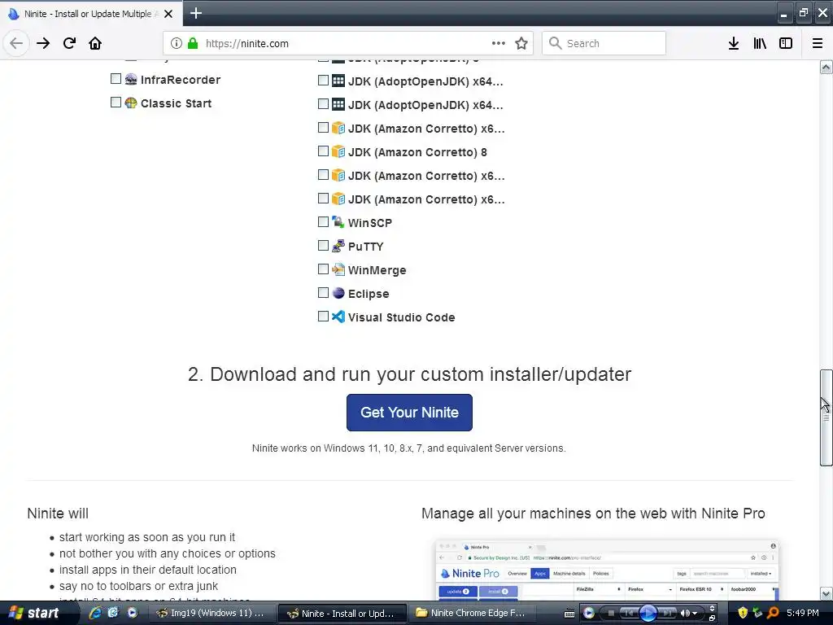This screenshot has height=625, width=833.
Task: Click the green secure connection padlock
Action: pyautogui.click(x=192, y=43)
